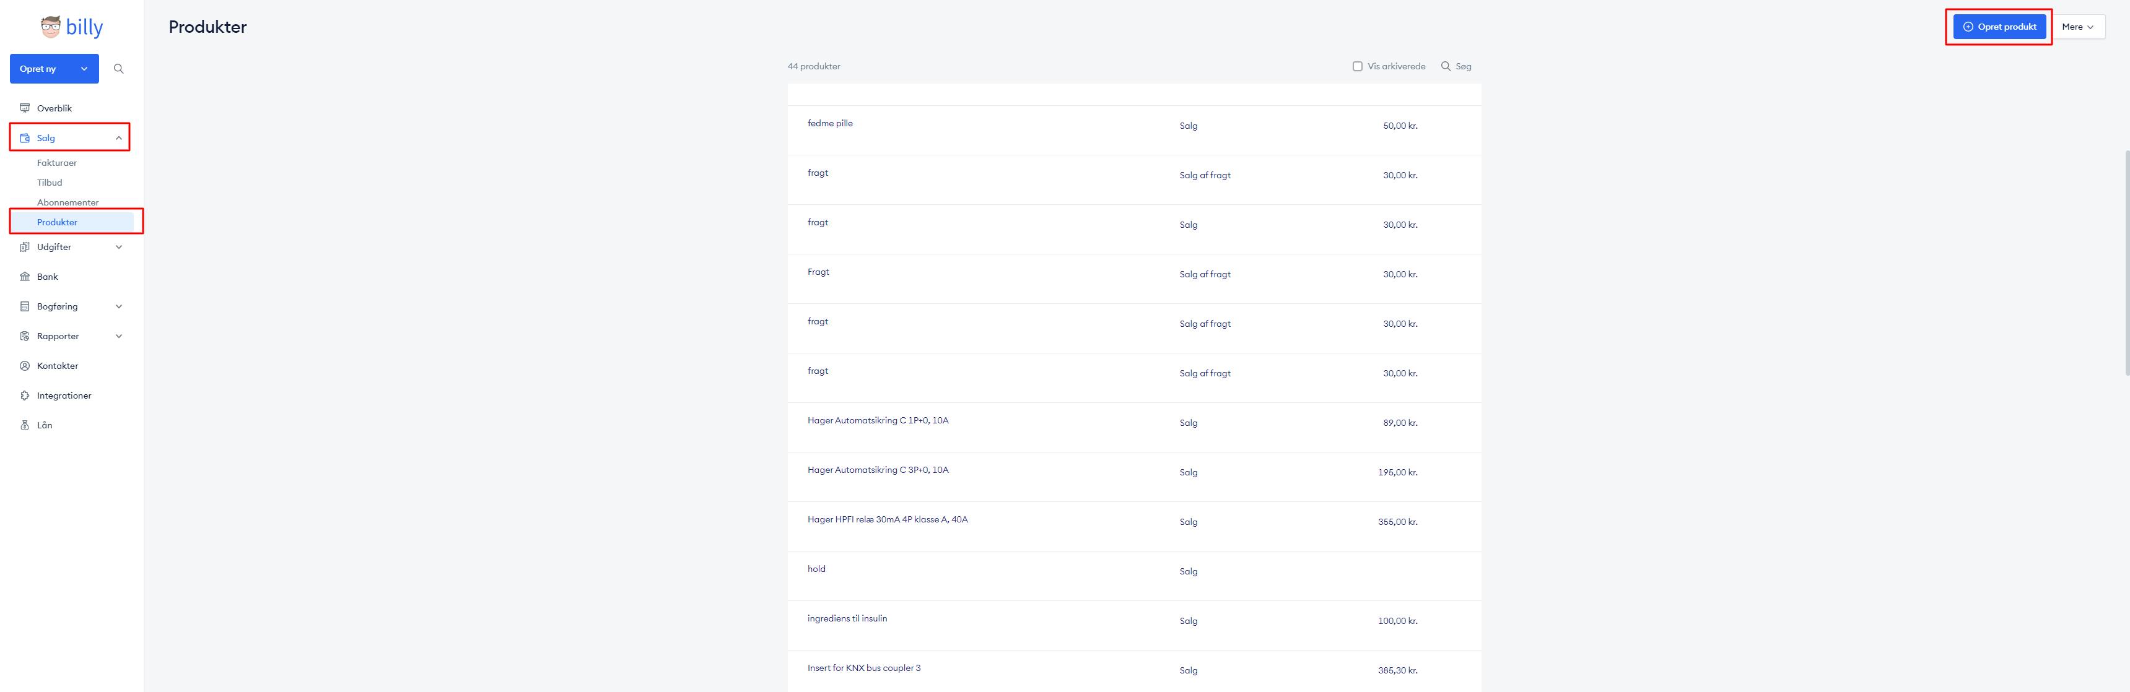Open Tilbud submenu item
This screenshot has height=692, width=2130.
click(50, 183)
